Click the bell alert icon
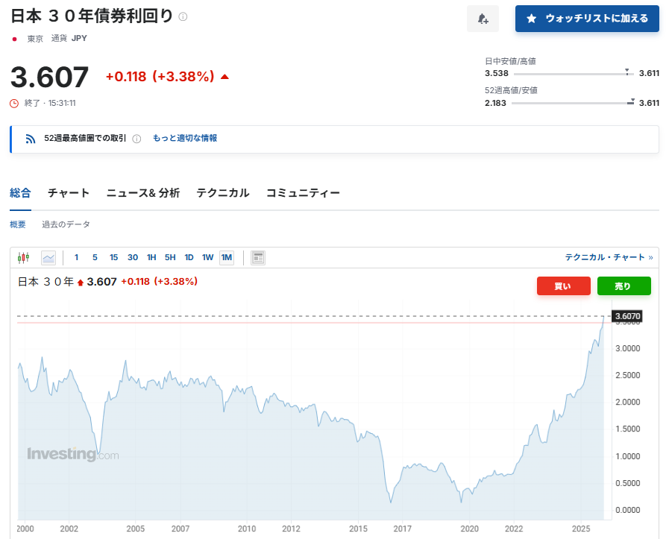 tap(483, 19)
